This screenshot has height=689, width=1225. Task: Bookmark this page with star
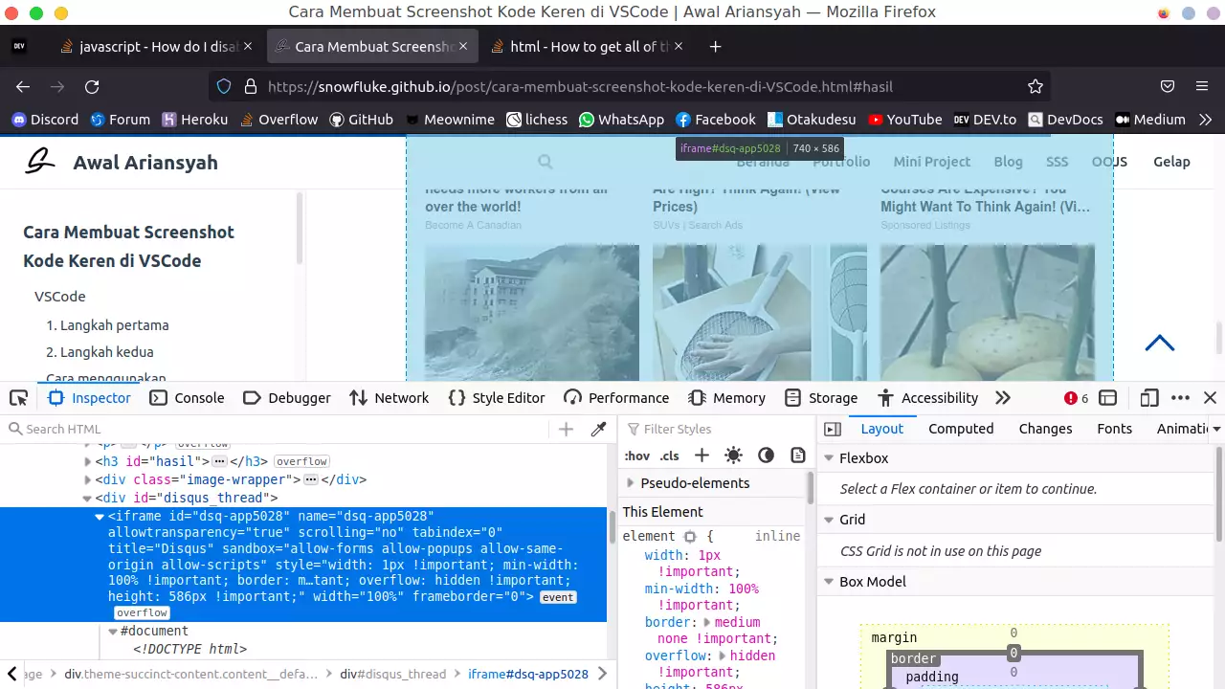[x=1035, y=86]
